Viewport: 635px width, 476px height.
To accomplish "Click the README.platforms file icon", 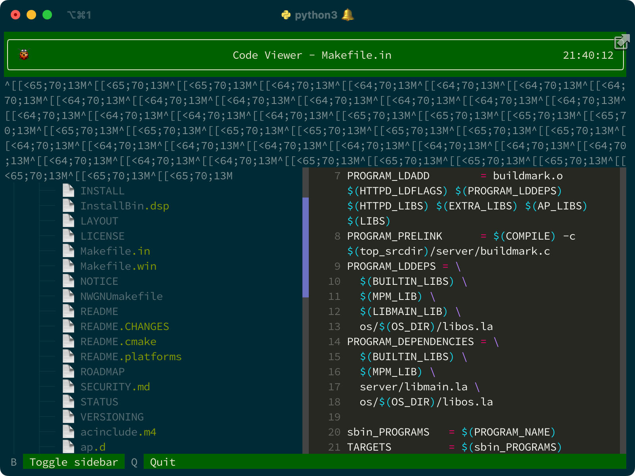I will pyautogui.click(x=68, y=356).
